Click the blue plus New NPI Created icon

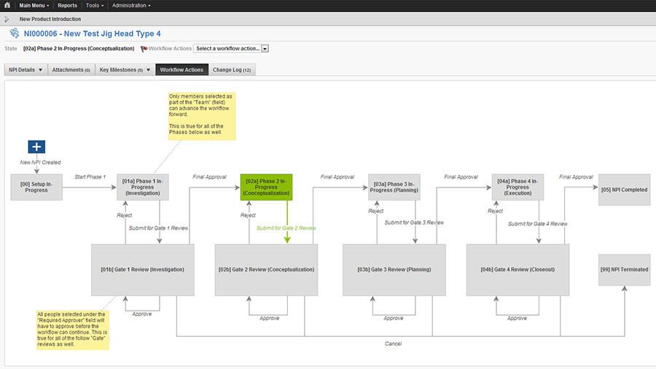point(36,147)
